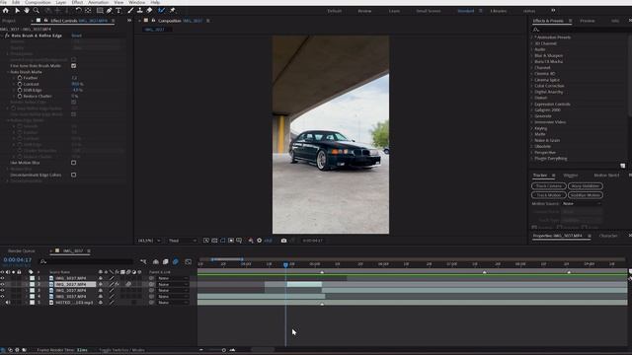
Task: Select the Selection arrow tool
Action: 17,11
